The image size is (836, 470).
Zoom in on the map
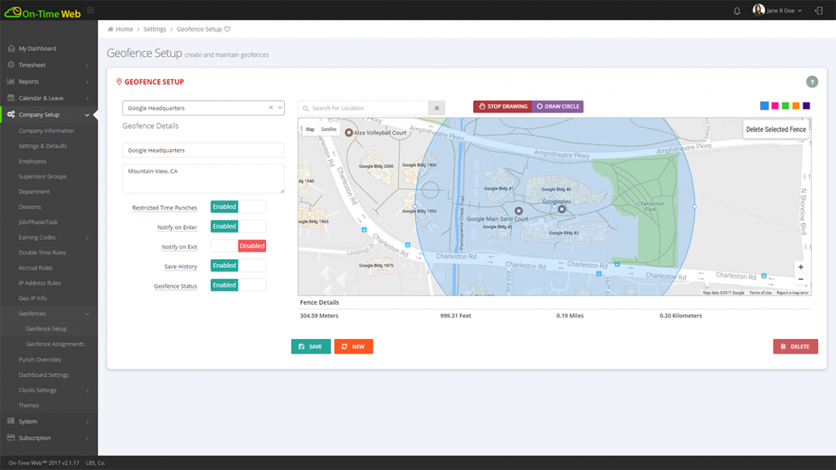click(800, 267)
